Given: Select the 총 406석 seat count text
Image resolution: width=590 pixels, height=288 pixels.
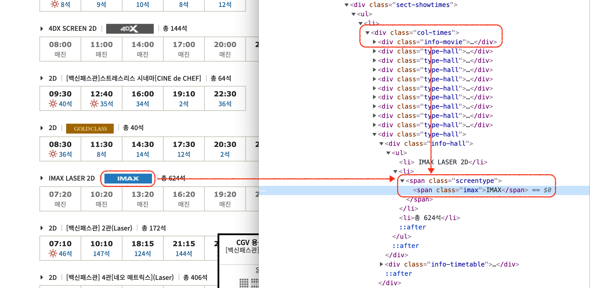Looking at the screenshot, I should tap(196, 278).
